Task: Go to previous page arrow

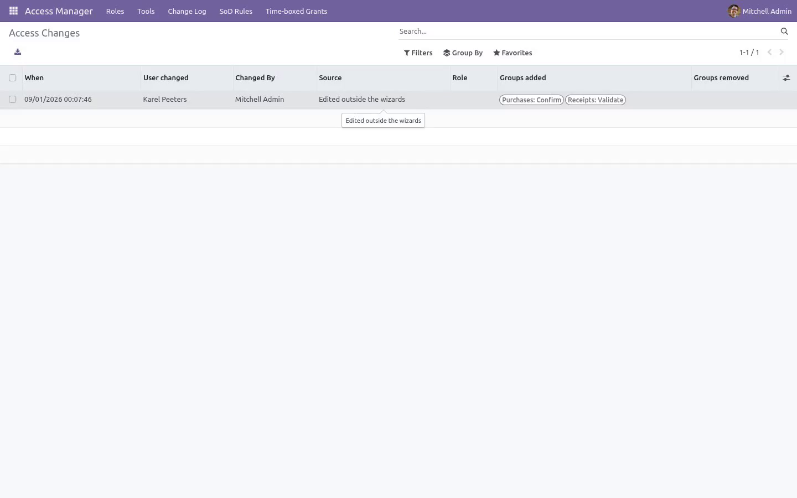Action: click(769, 52)
